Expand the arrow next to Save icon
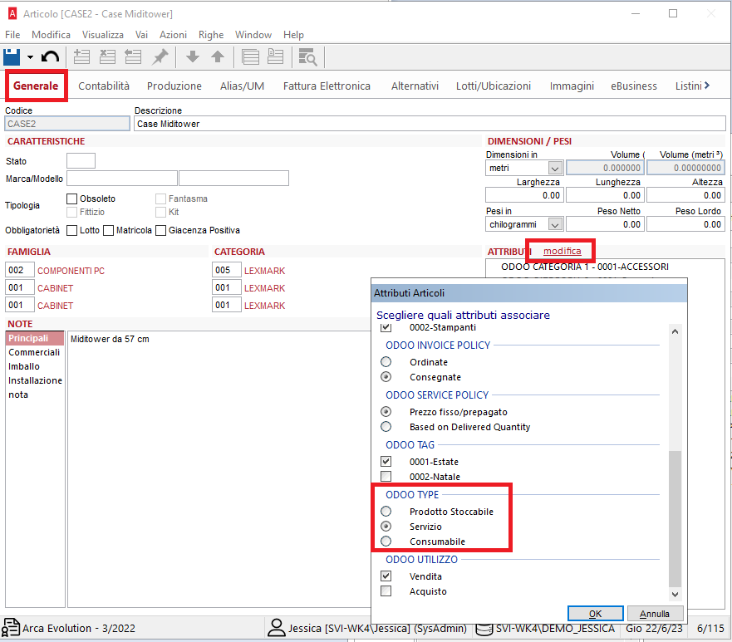This screenshot has width=732, height=642. [x=30, y=57]
